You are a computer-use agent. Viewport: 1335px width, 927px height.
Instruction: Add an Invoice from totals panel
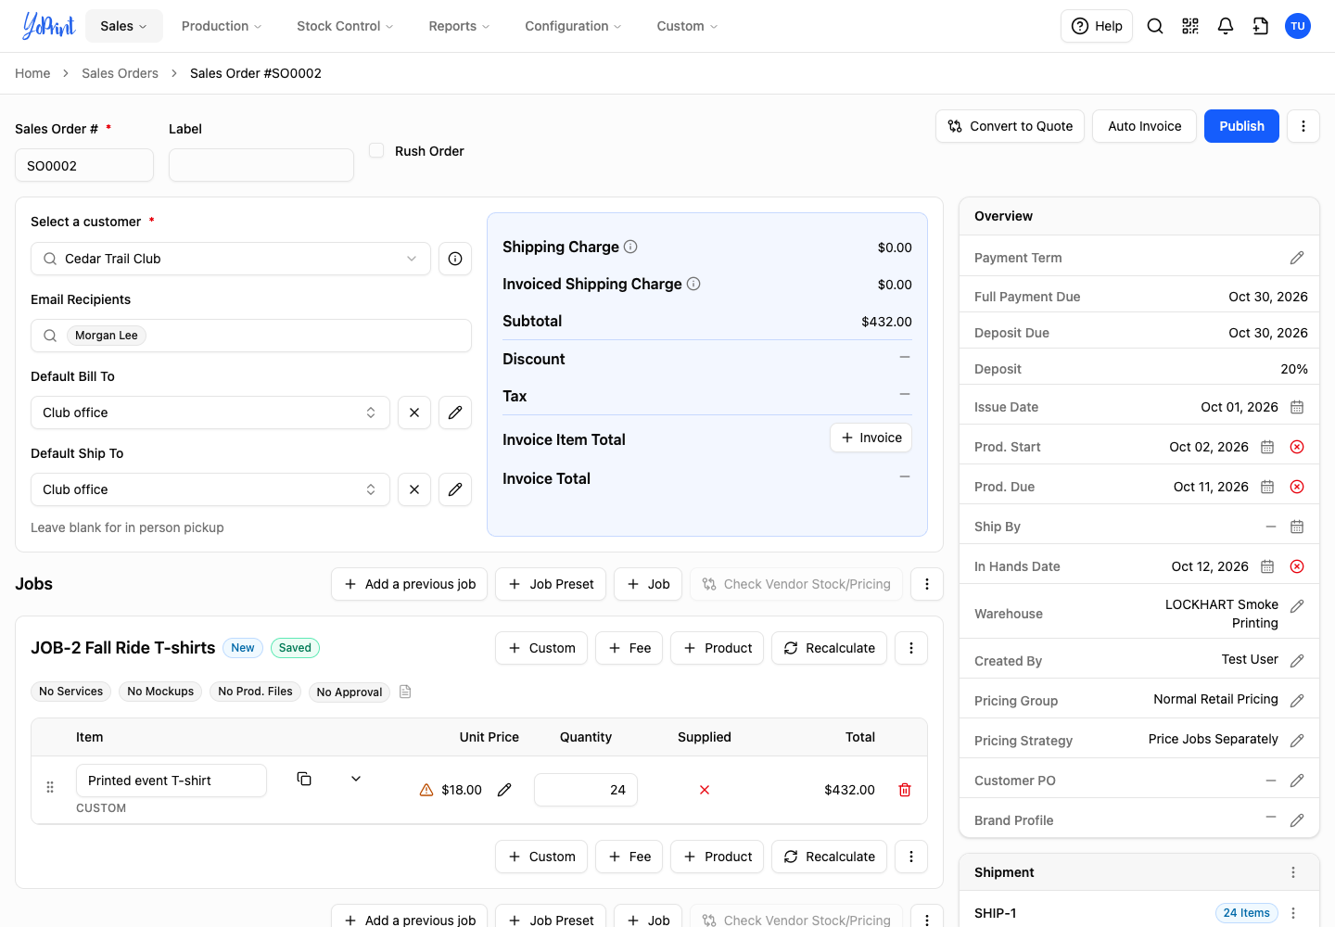[871, 438]
